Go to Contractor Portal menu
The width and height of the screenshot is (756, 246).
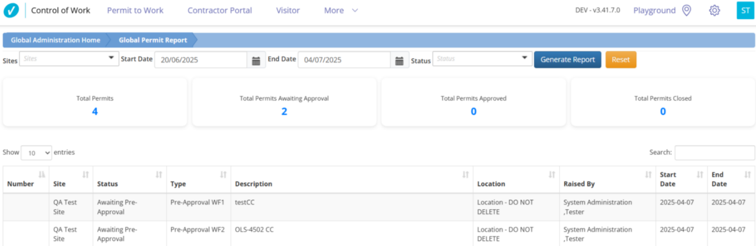click(x=219, y=11)
